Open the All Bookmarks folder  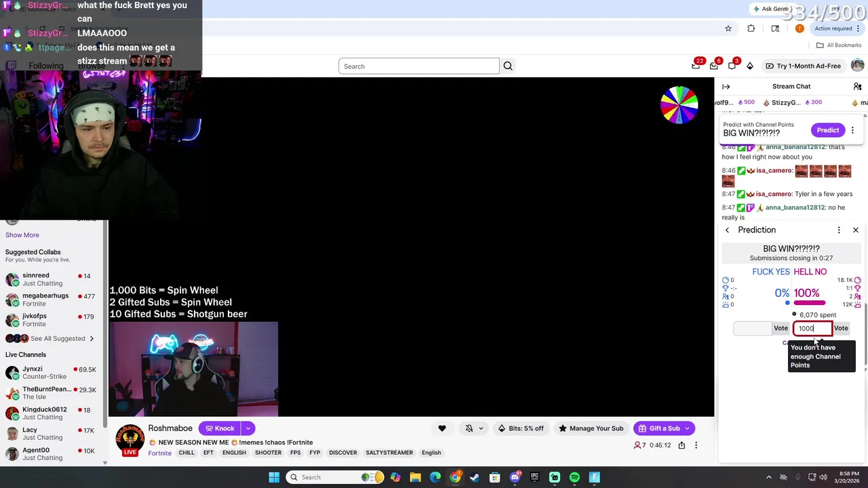coord(839,45)
